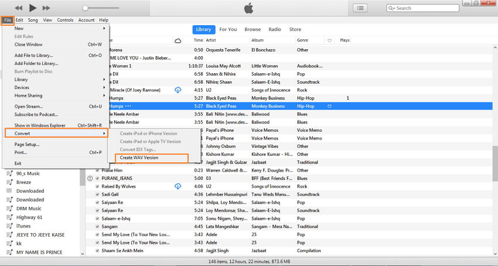Viewport: 498px width, 266px height.
Task: Open the ellipsis menu on highlighted Humps row
Action: [128, 106]
